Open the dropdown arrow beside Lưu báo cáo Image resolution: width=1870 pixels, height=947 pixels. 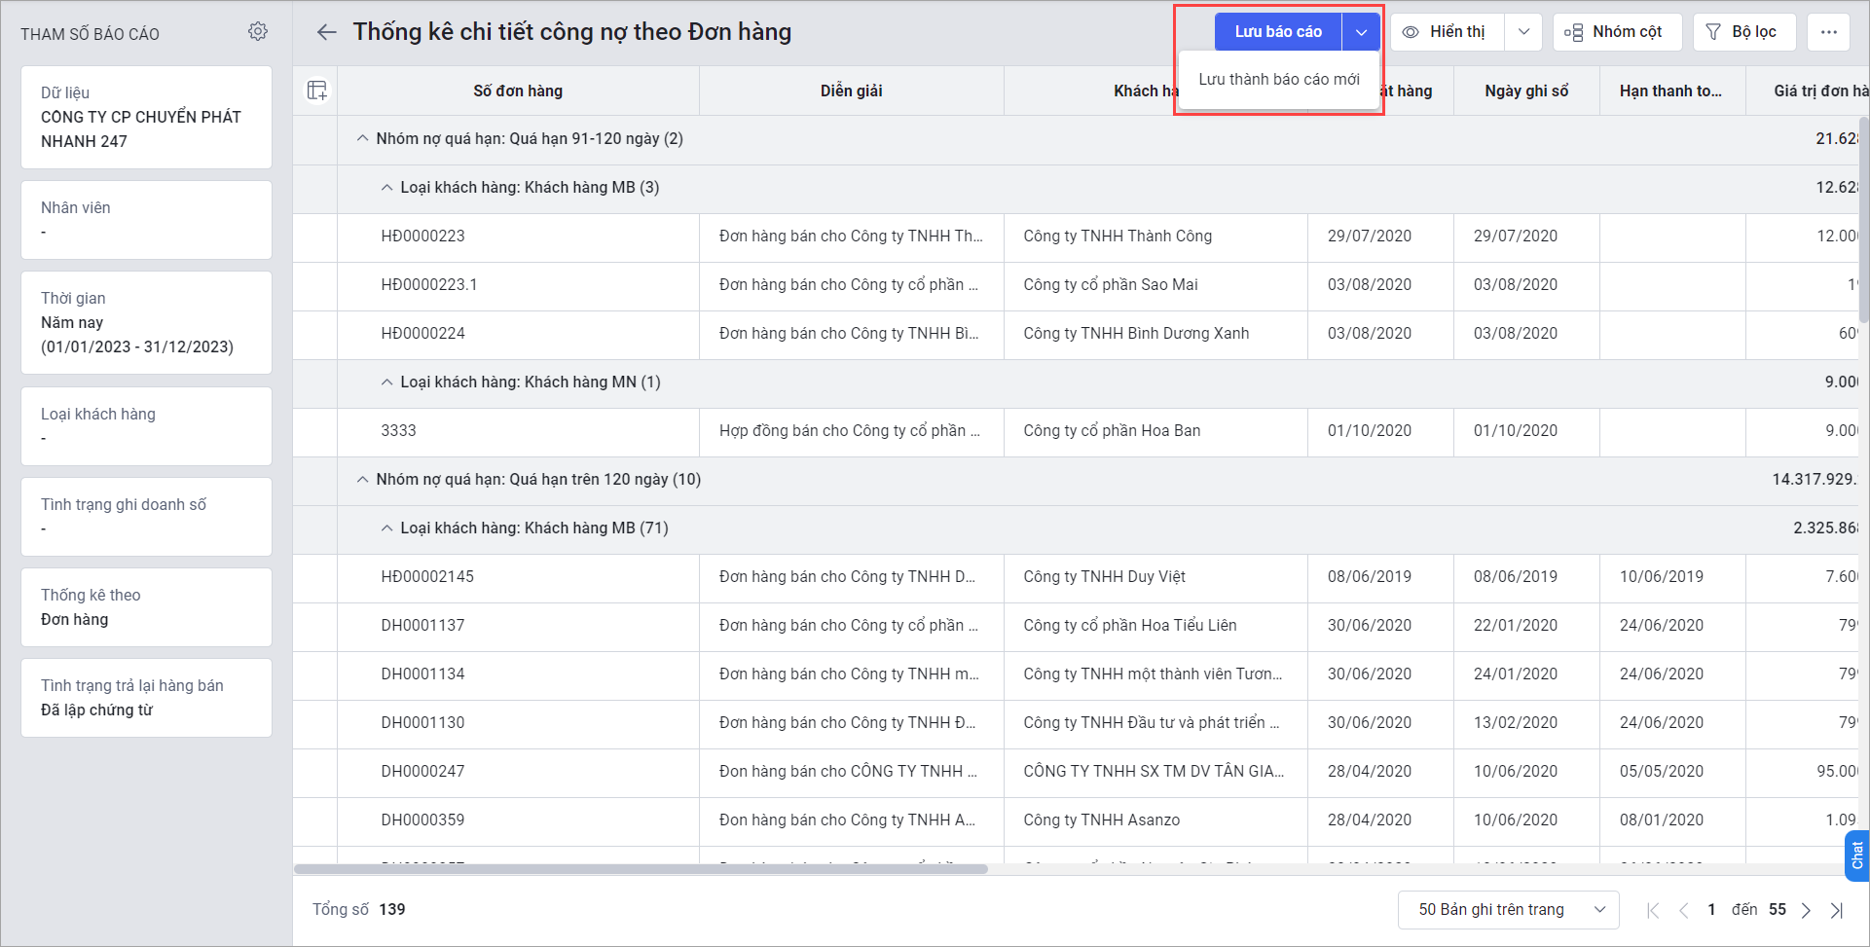point(1362,31)
